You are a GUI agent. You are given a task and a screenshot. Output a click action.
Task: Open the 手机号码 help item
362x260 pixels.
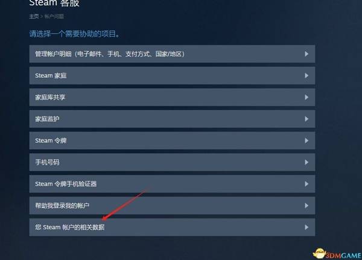pyautogui.click(x=172, y=162)
